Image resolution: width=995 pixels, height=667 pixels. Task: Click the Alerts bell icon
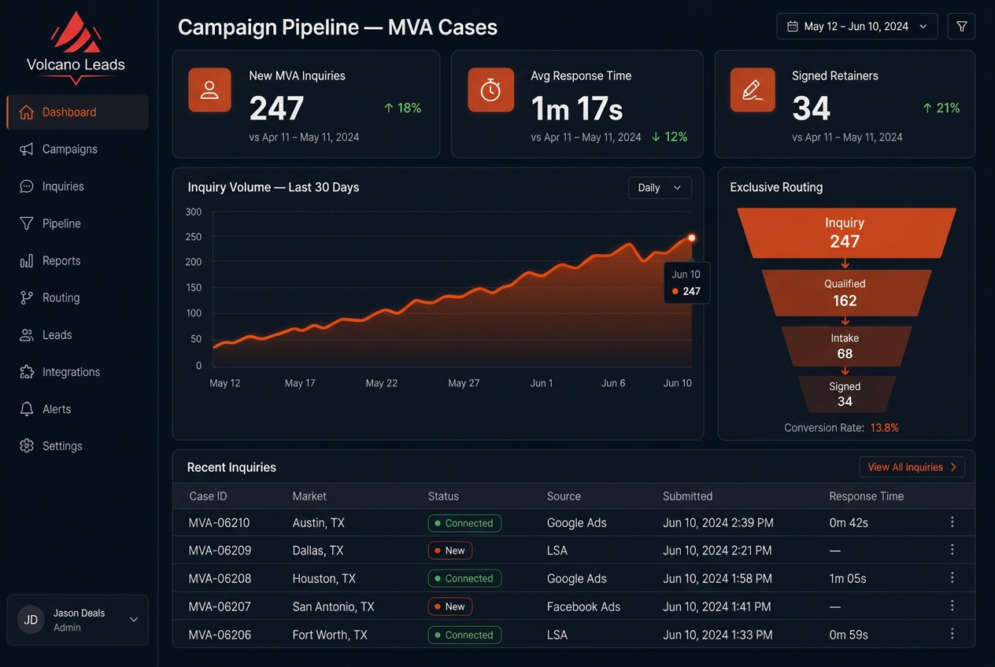click(27, 409)
